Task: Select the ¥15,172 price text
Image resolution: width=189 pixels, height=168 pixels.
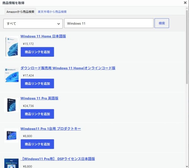Action: pos(28,44)
